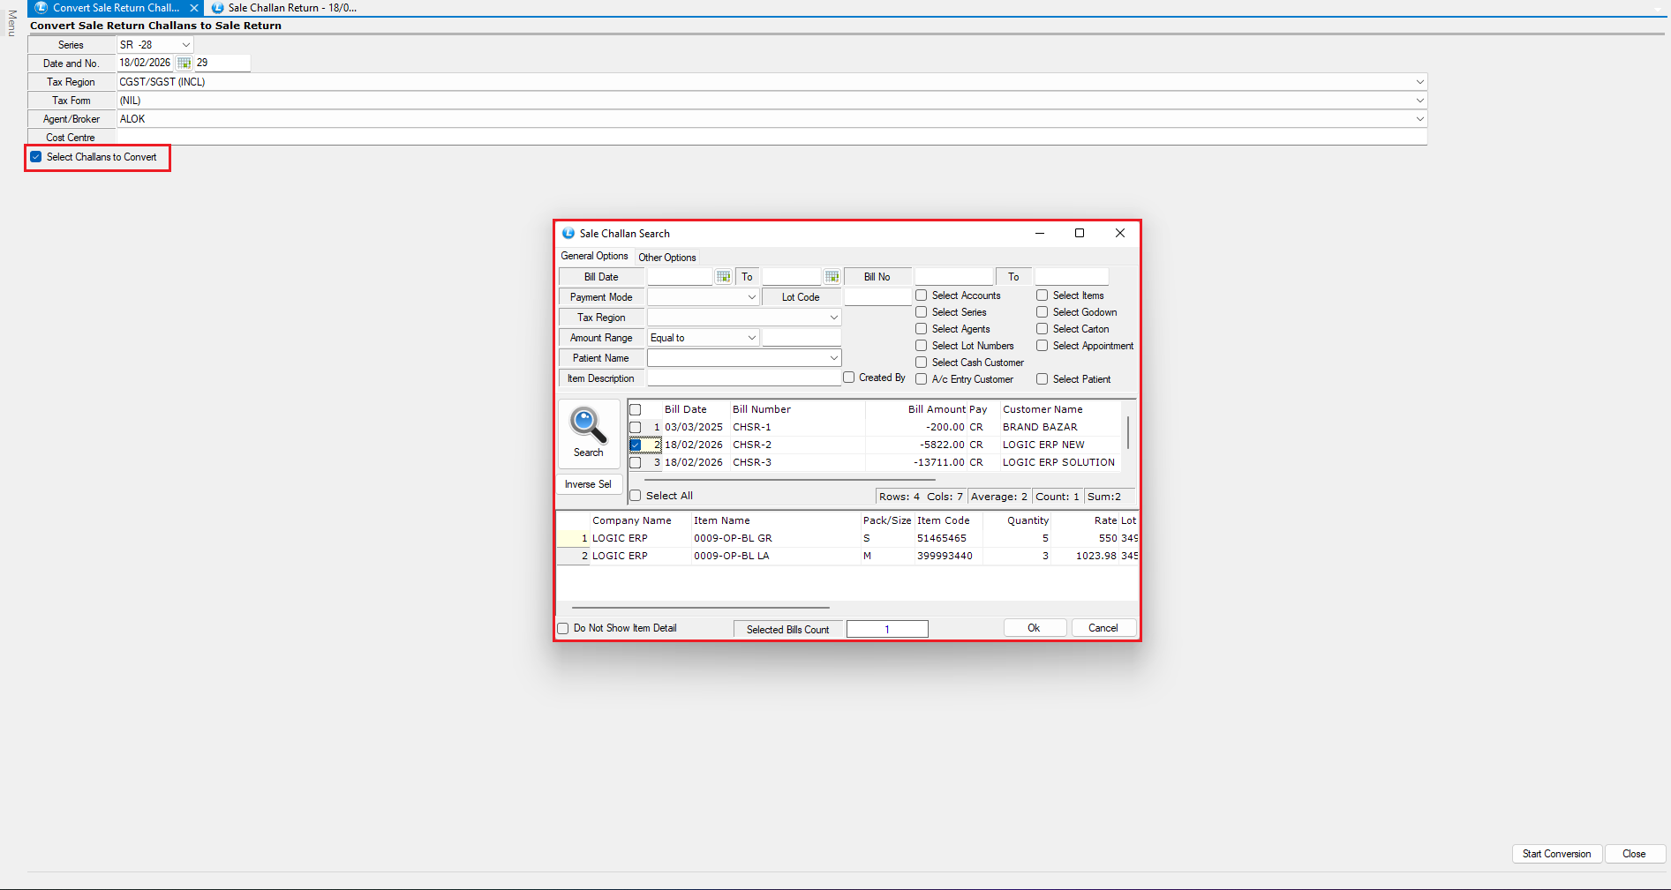1671x890 pixels.
Task: Switch to the Sale Challan Return tab
Action: (291, 8)
